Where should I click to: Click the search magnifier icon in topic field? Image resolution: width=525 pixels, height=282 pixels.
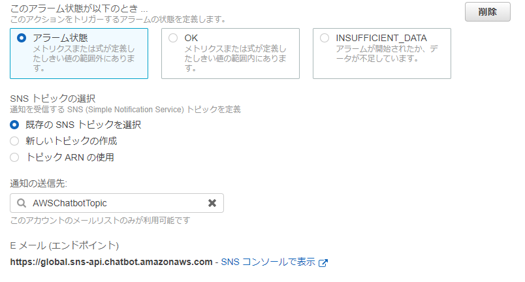22,203
